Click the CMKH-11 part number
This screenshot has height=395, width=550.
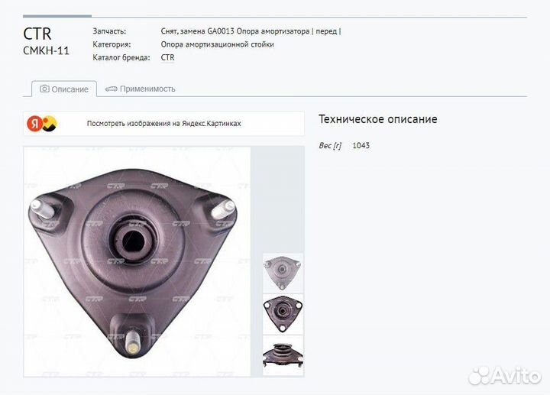coord(46,51)
